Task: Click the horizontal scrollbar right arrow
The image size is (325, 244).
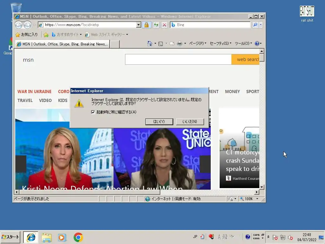Action: coord(256,192)
